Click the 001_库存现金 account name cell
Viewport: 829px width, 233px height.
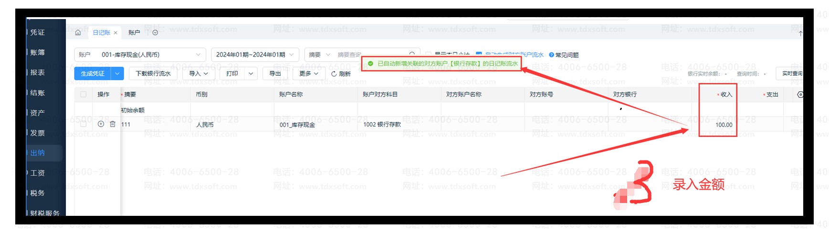(x=315, y=124)
